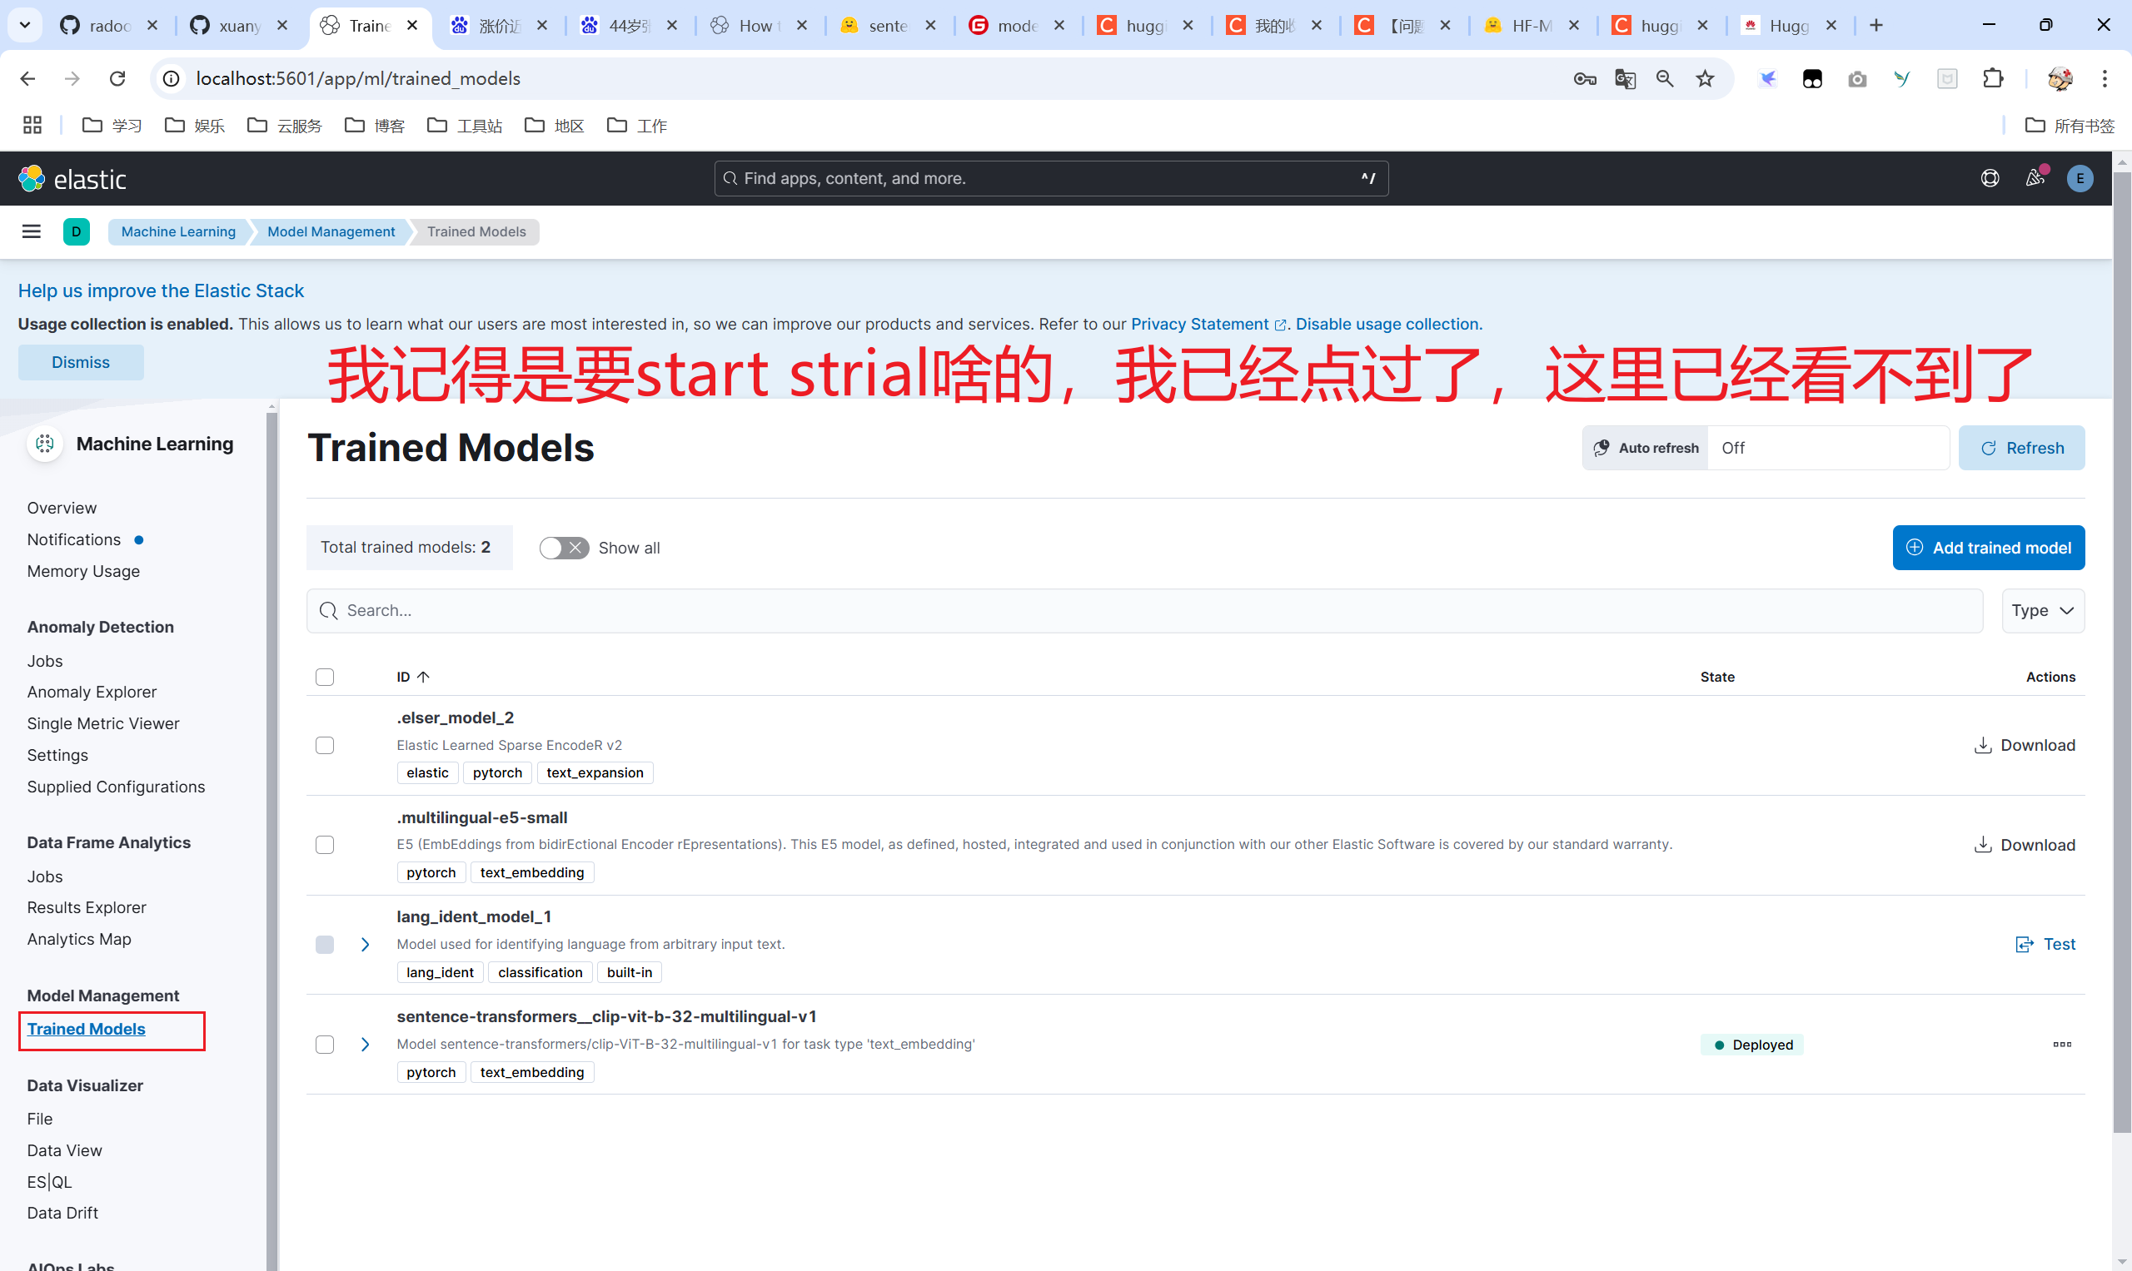Viewport: 2132px width, 1271px height.
Task: Open the help menu icon in the header
Action: click(x=1990, y=178)
